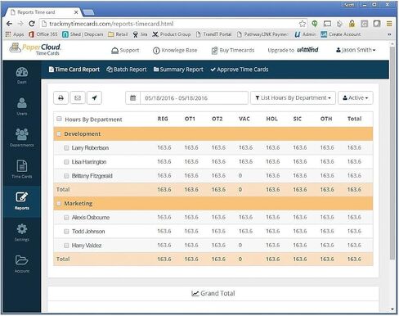Open the Buy Timecards link

point(233,50)
